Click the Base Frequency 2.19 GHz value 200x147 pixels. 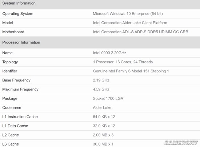(101, 80)
